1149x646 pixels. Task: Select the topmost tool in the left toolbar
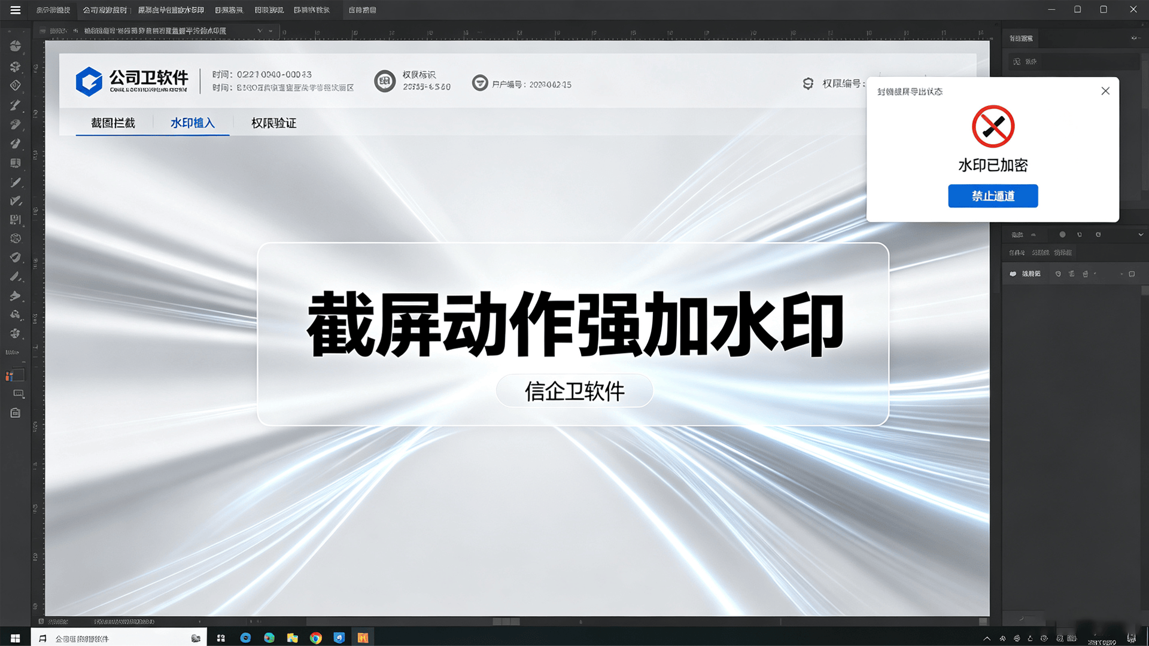click(x=16, y=46)
